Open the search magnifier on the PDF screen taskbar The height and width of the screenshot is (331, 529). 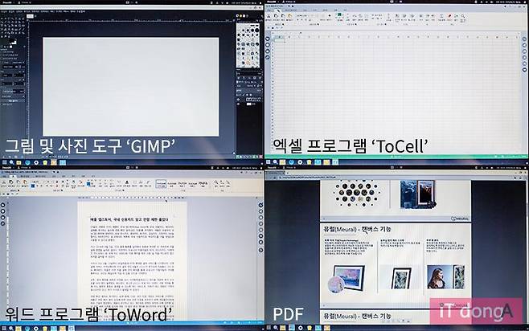pyautogui.click(x=276, y=328)
